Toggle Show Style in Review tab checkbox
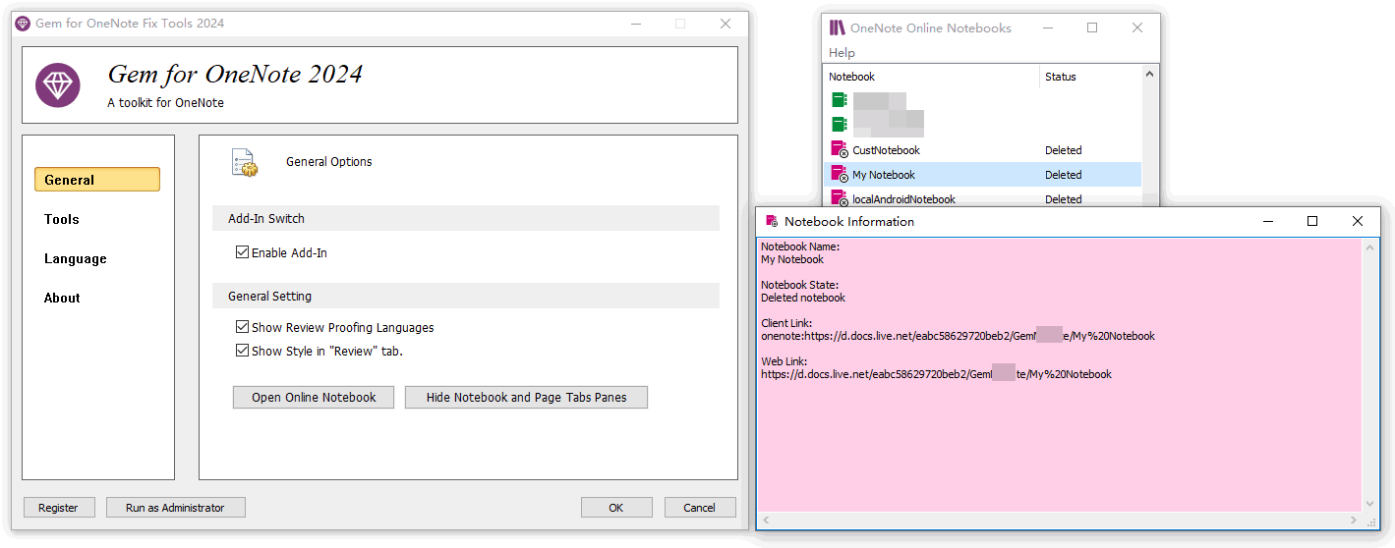 tap(242, 351)
